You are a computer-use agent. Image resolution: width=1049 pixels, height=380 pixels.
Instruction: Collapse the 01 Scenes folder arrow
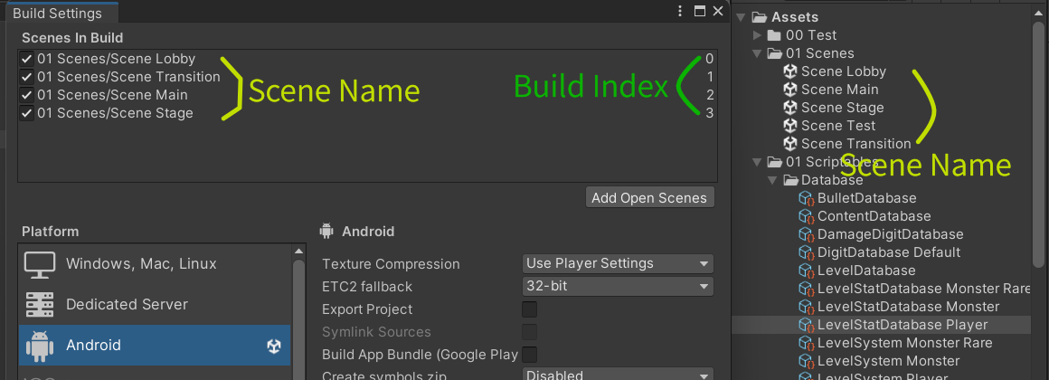coord(757,52)
